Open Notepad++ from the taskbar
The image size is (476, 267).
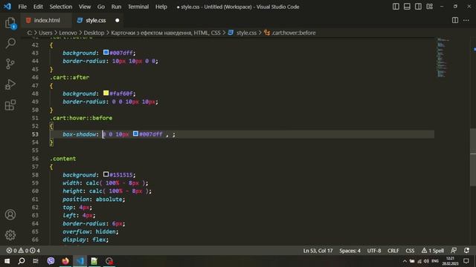coord(94,260)
